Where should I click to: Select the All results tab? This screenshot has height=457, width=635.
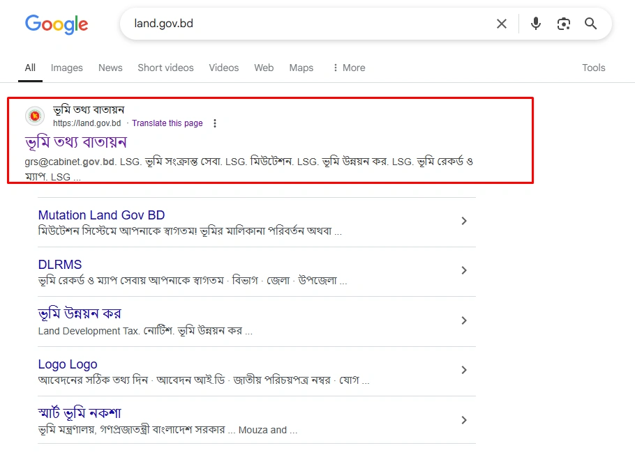tap(30, 68)
